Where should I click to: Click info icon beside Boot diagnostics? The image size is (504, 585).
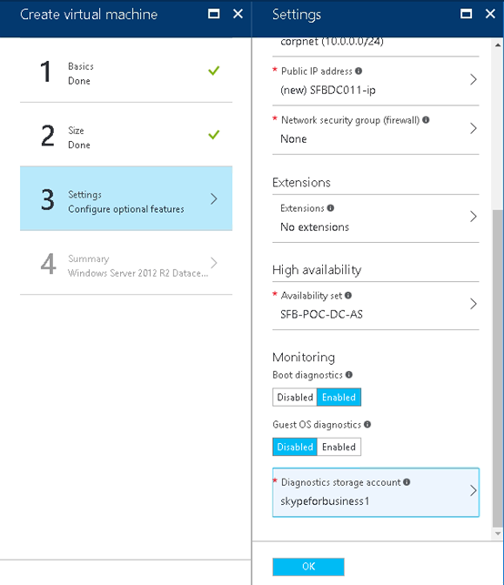[348, 375]
